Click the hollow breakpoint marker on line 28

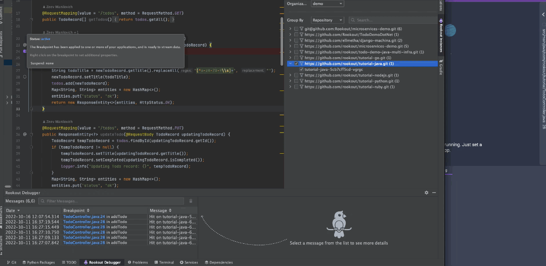coord(25,76)
